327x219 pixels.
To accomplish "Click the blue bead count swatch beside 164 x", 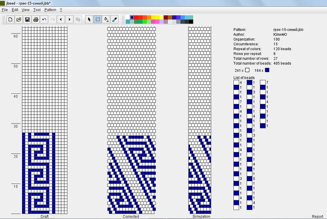I will coord(267,70).
